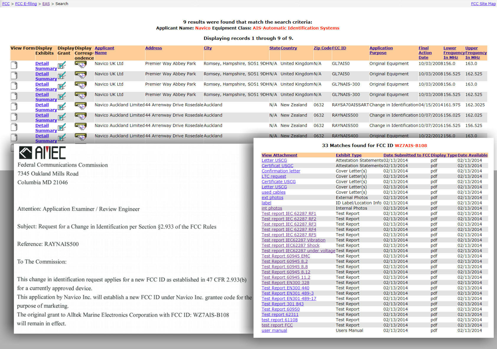The height and width of the screenshot is (349, 497).
Task: Sort attachments by Date Submitted to FCC
Action: pos(407,155)
